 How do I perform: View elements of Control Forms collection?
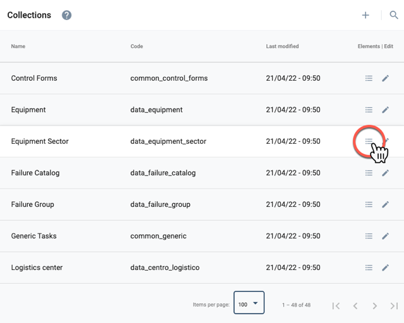(x=369, y=78)
